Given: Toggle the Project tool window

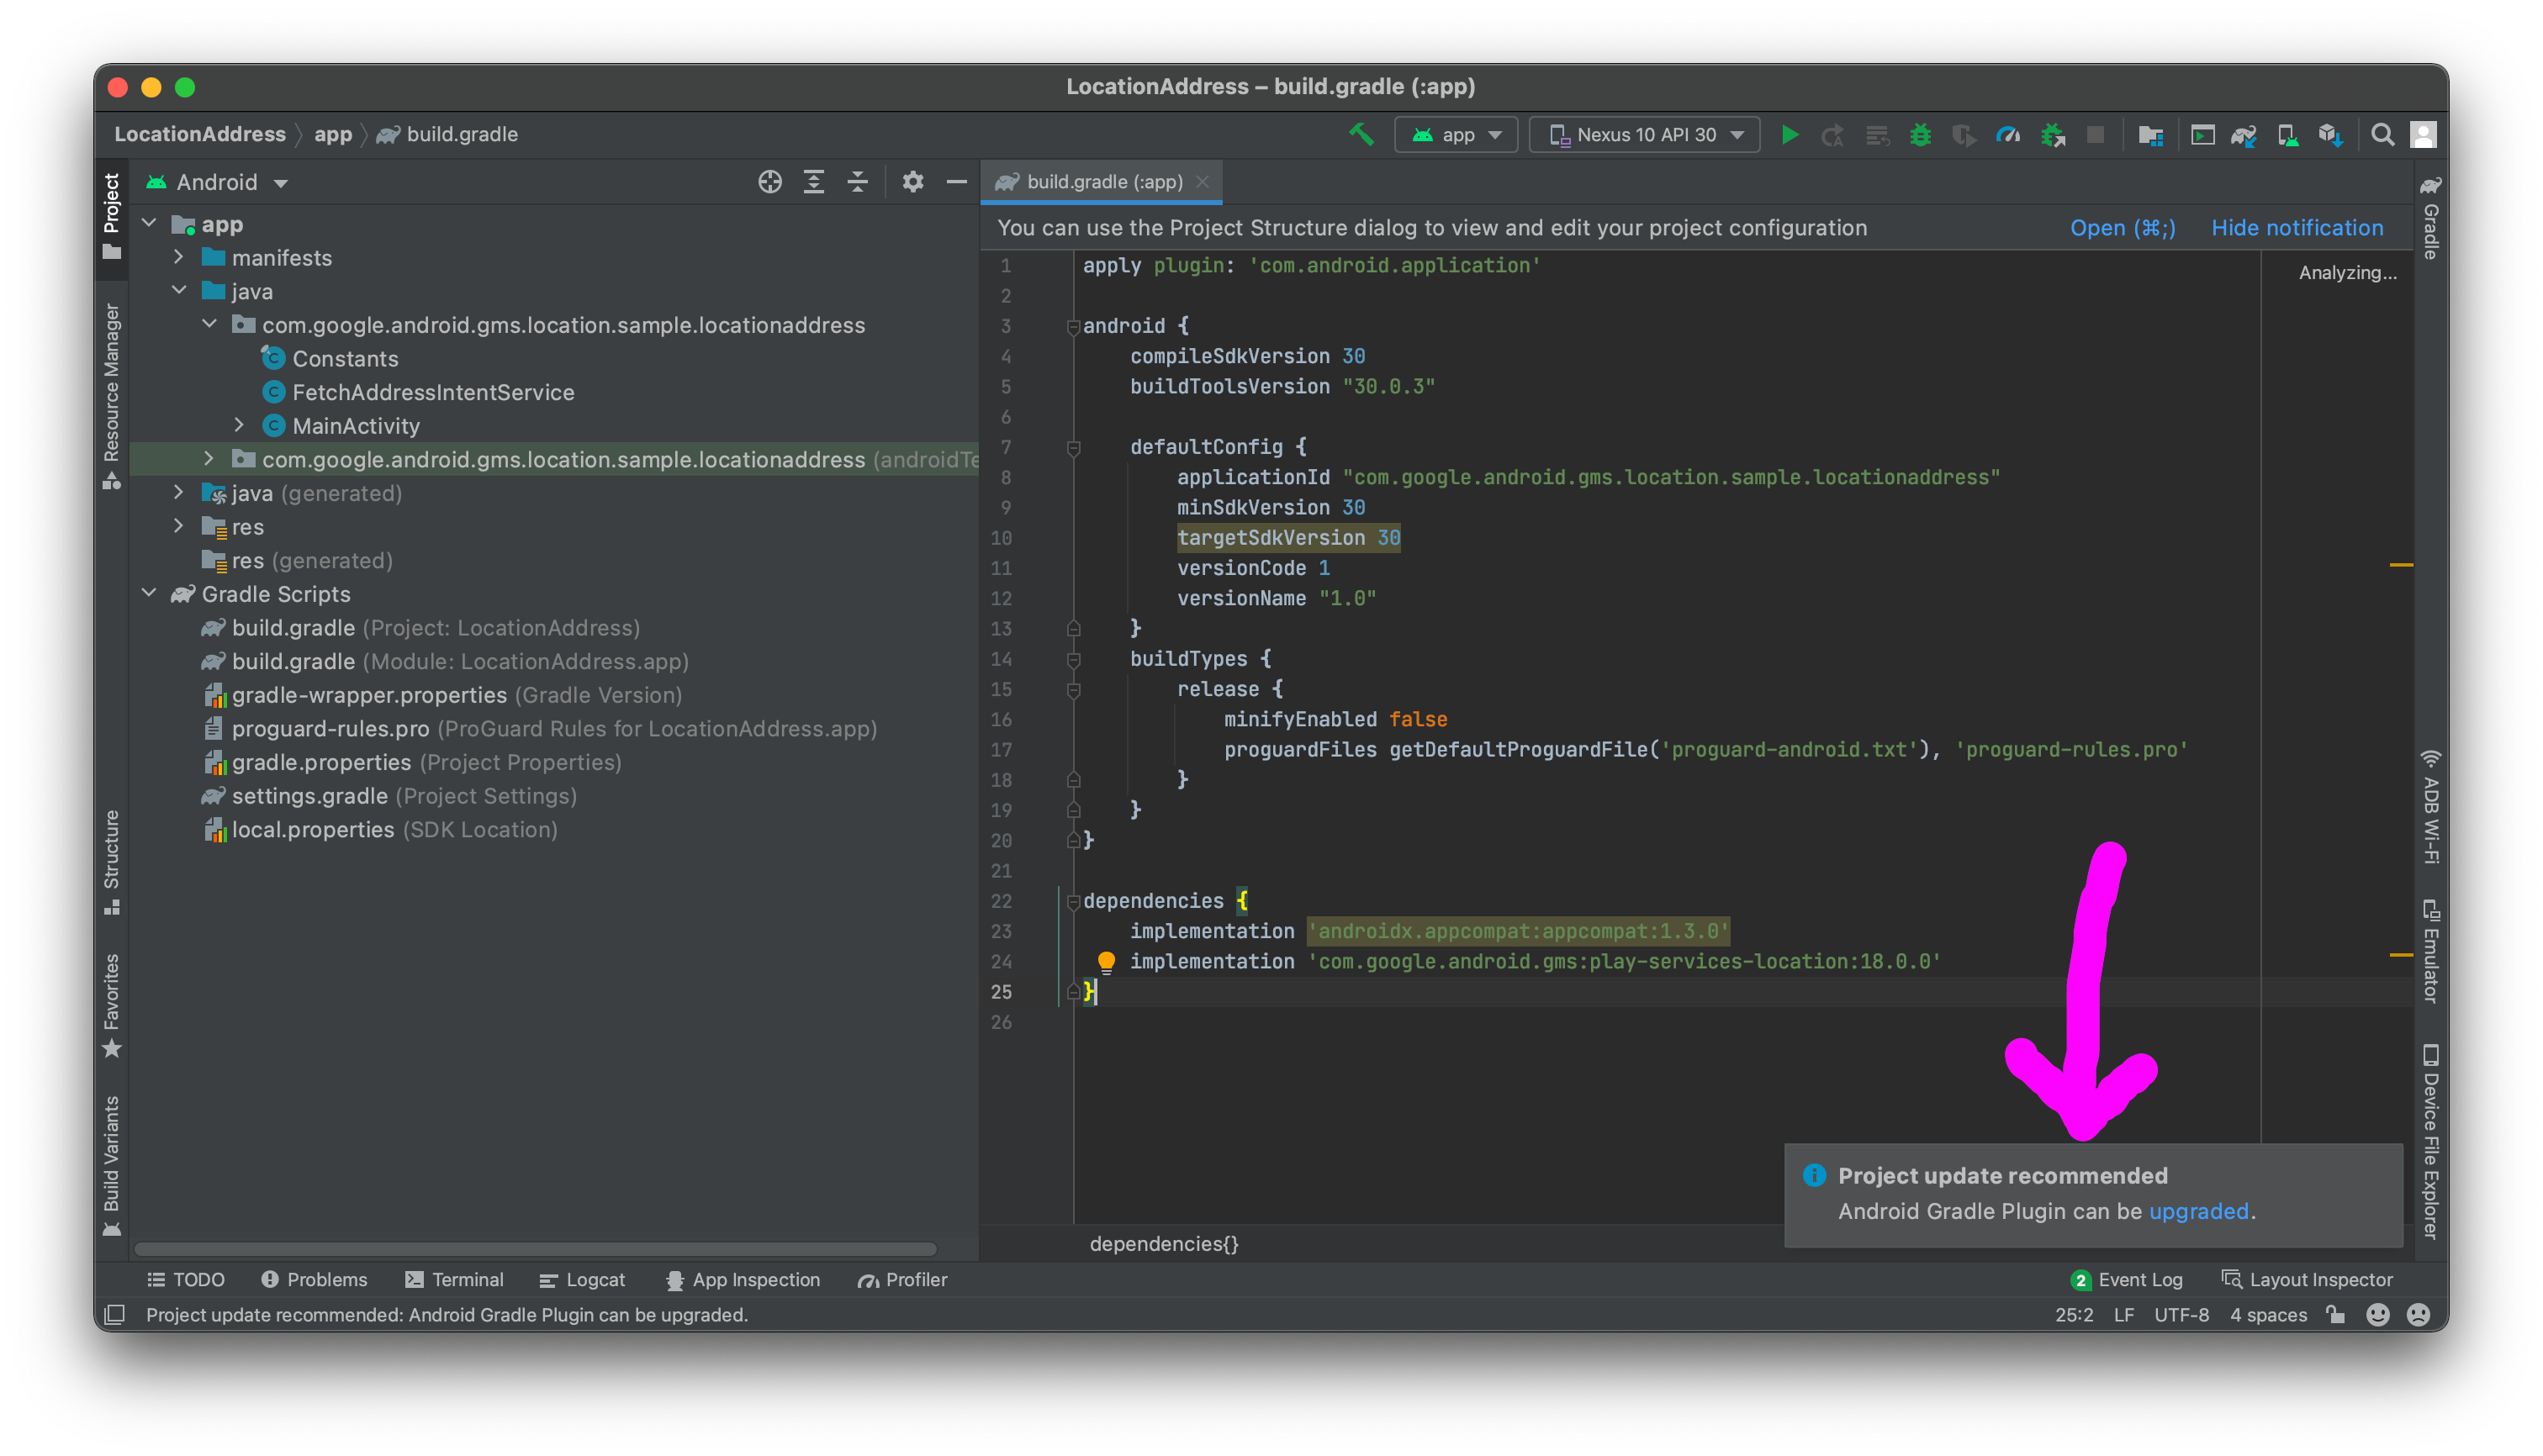Looking at the screenshot, I should click(111, 216).
